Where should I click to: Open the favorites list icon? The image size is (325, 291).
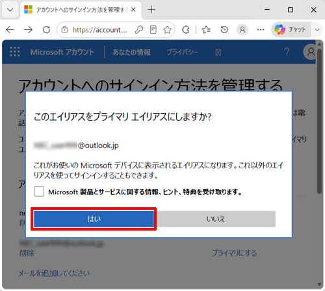click(206, 30)
